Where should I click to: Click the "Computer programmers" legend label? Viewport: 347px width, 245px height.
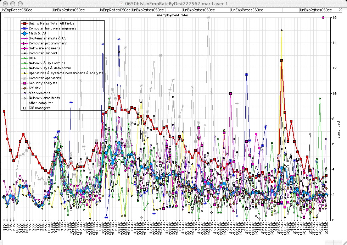click(x=47, y=43)
